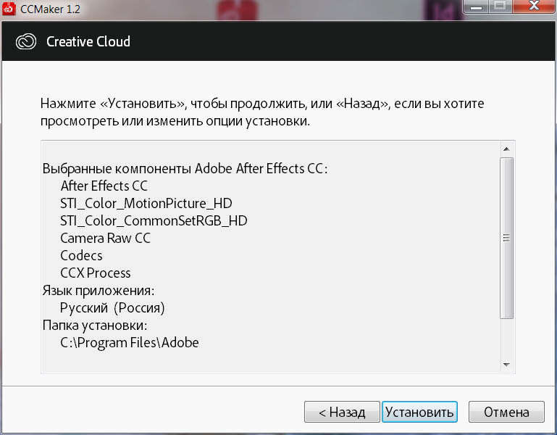Screen dimensions: 557x435
Task: Click the scrollbar up arrow
Action: pyautogui.click(x=506, y=149)
